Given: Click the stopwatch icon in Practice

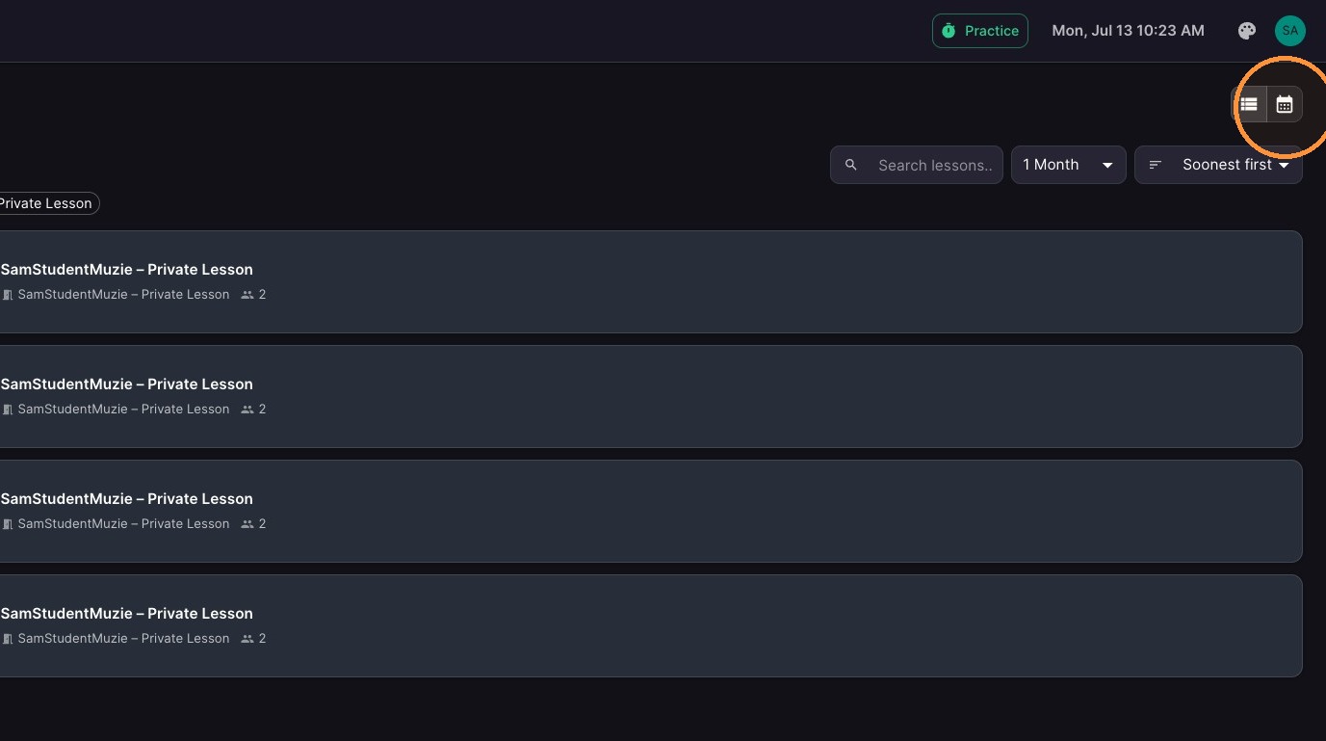Looking at the screenshot, I should tap(949, 31).
